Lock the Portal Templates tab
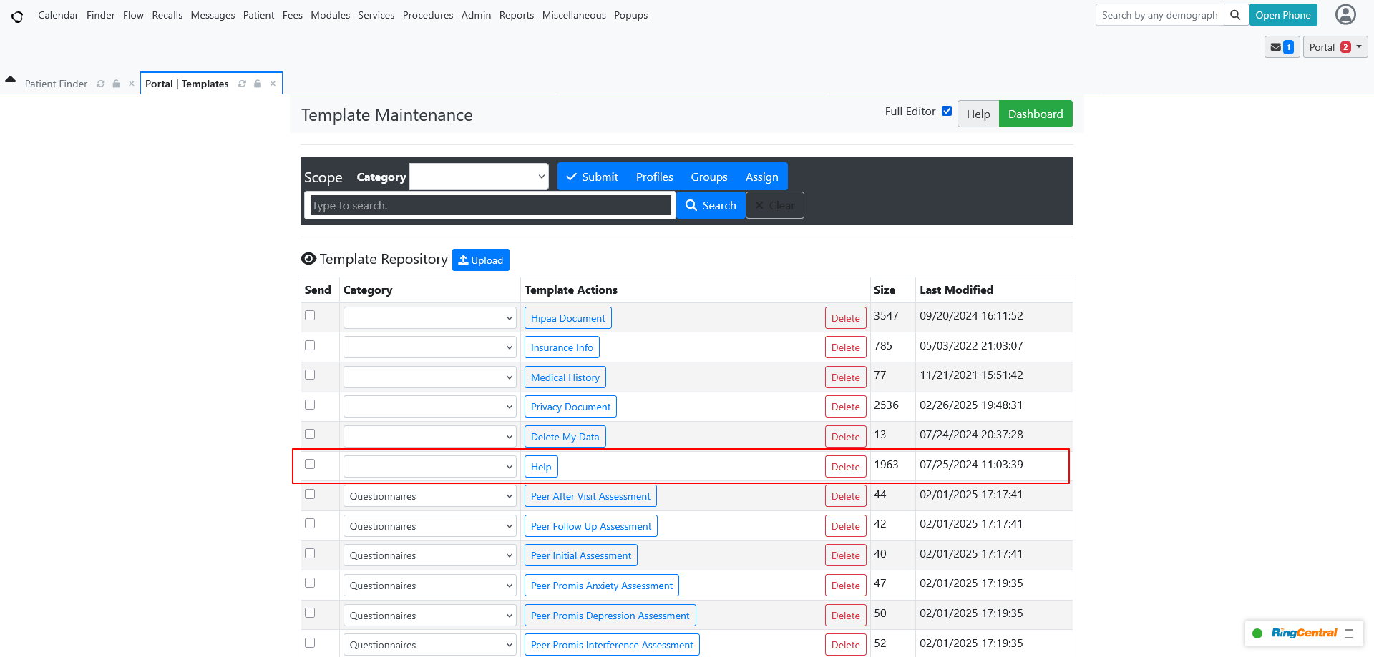 point(258,84)
